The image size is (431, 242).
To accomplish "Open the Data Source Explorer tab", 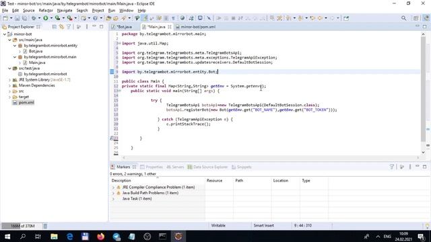I will click(x=207, y=167).
